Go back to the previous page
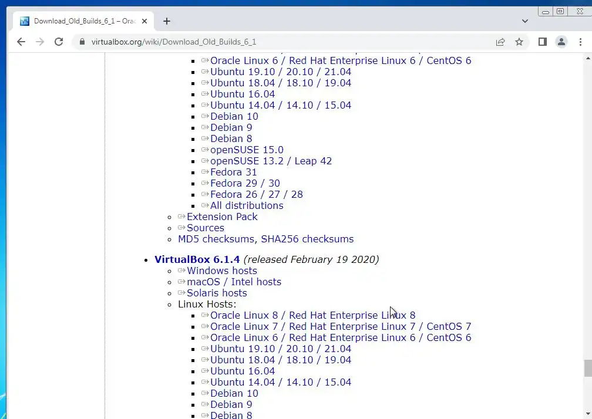Viewport: 592px width, 419px height. [21, 42]
